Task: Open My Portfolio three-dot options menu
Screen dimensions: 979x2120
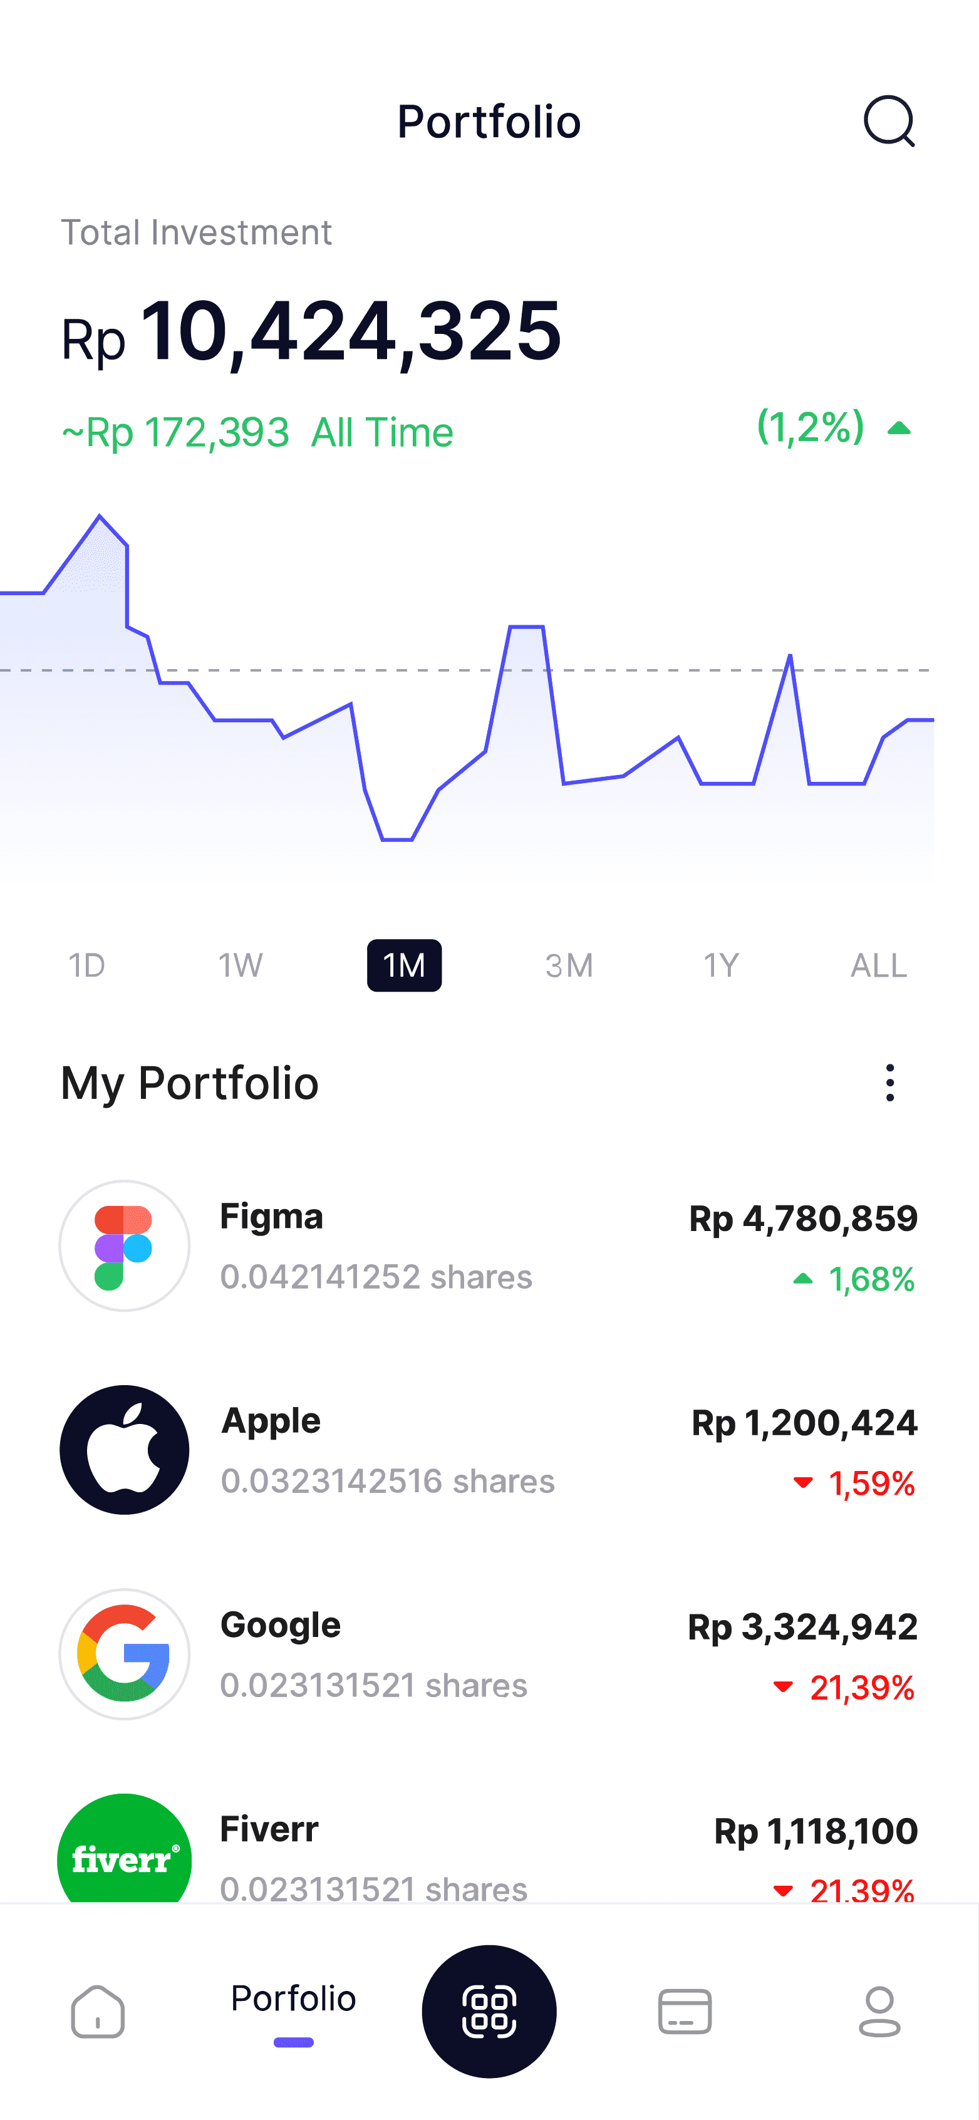Action: 889,1082
